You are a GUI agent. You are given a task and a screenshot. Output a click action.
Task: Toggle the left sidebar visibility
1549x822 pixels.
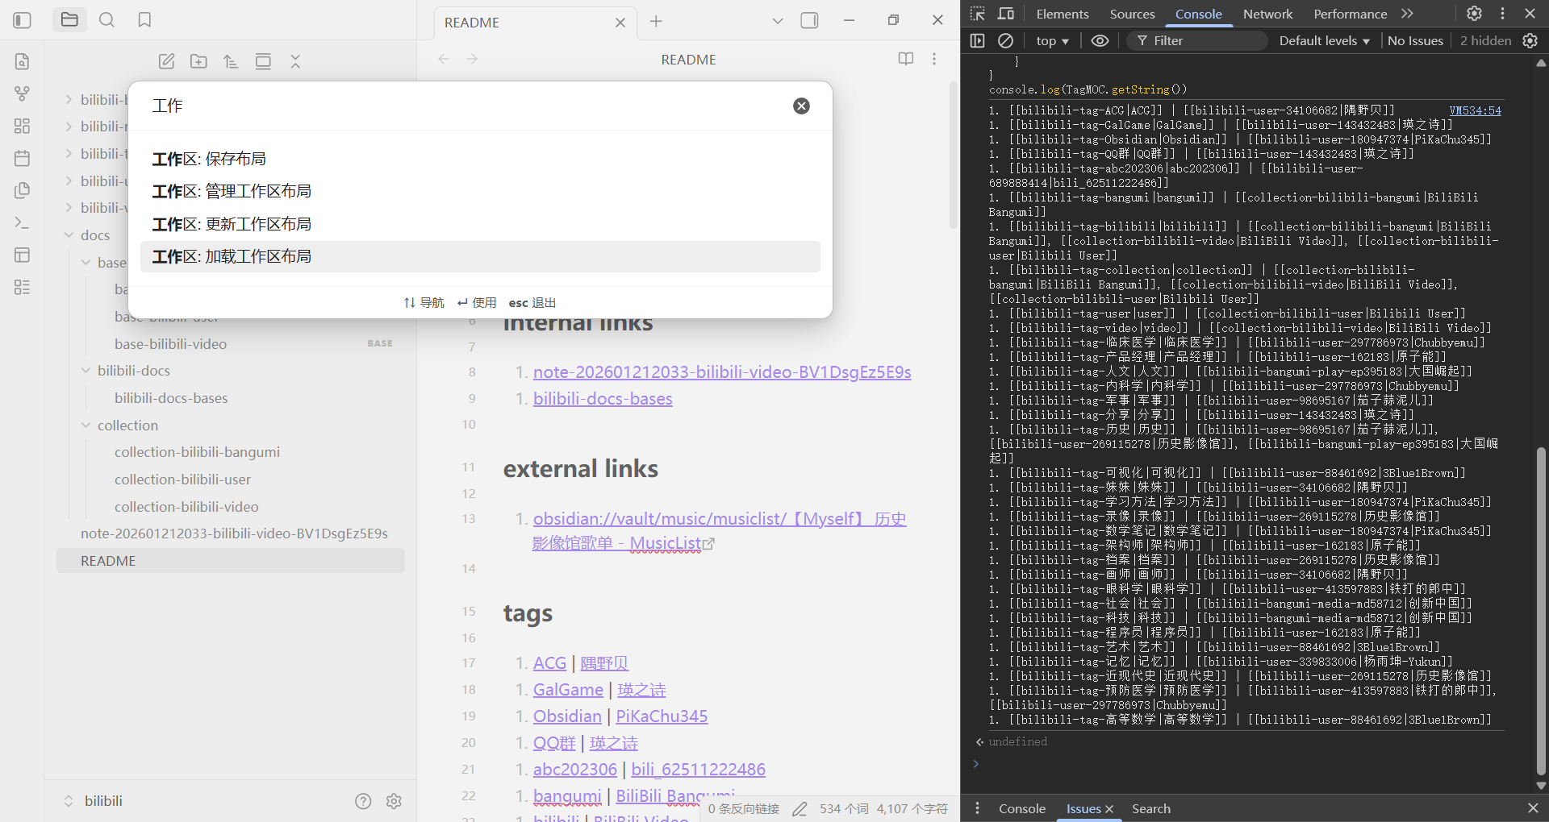[23, 20]
